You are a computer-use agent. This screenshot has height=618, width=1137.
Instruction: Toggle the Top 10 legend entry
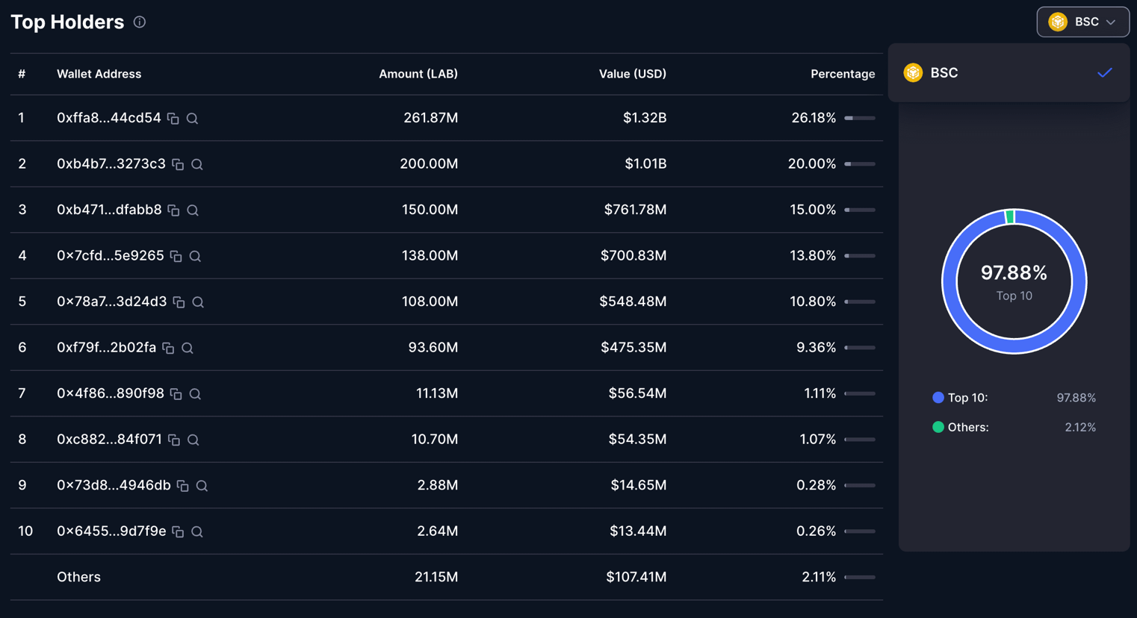coord(960,398)
